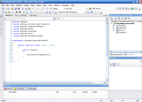Click the Save icon in toolbar
The height and width of the screenshot is (102, 142).
coord(15,8)
